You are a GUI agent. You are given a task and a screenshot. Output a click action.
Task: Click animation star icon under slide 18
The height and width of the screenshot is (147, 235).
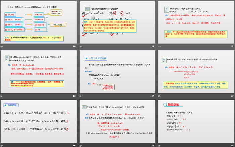click(160, 145)
